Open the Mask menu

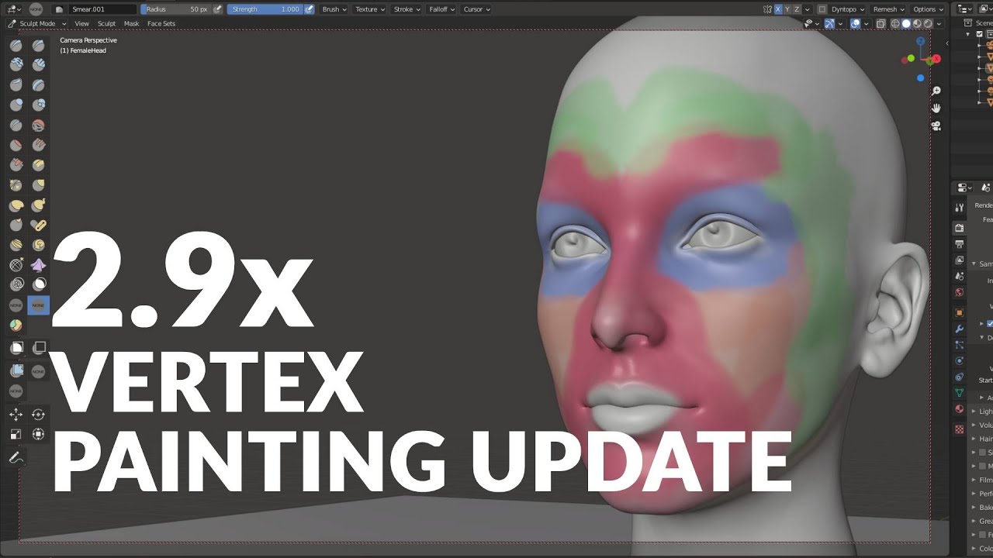[x=131, y=24]
